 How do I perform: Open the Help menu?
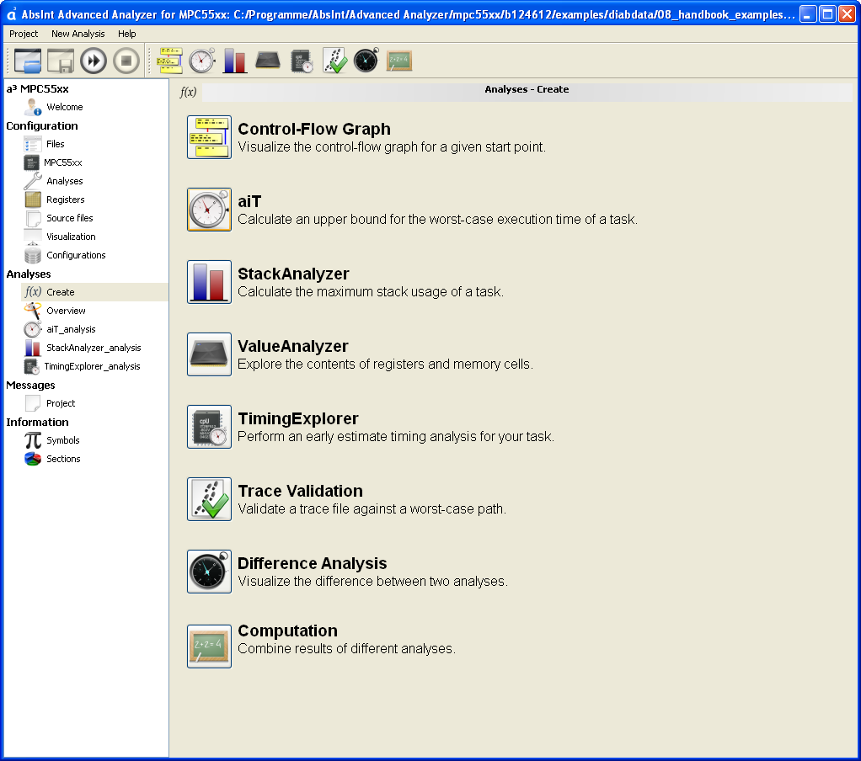pos(127,34)
